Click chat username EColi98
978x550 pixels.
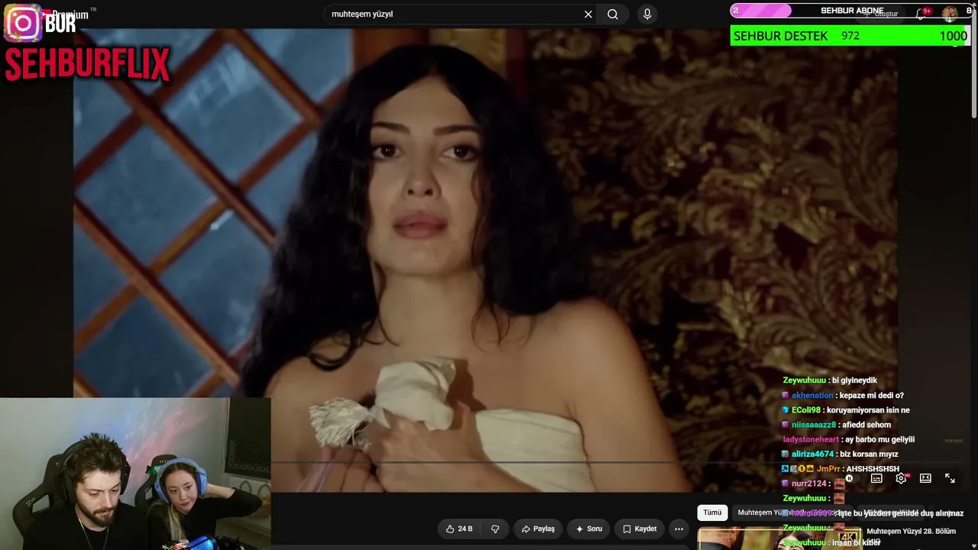coord(806,410)
